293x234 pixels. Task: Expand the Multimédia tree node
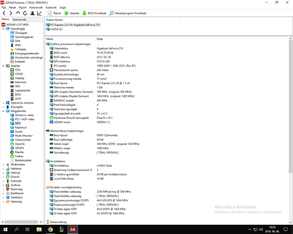3,165
